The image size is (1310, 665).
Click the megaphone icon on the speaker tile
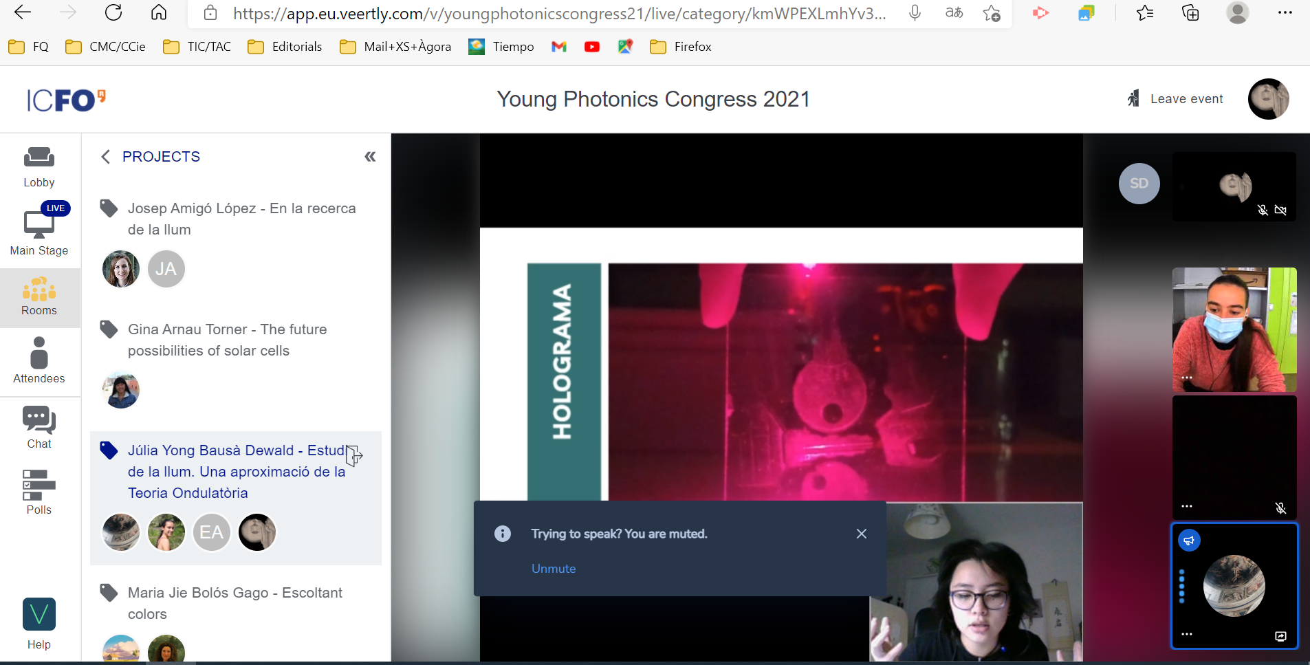click(x=1189, y=541)
